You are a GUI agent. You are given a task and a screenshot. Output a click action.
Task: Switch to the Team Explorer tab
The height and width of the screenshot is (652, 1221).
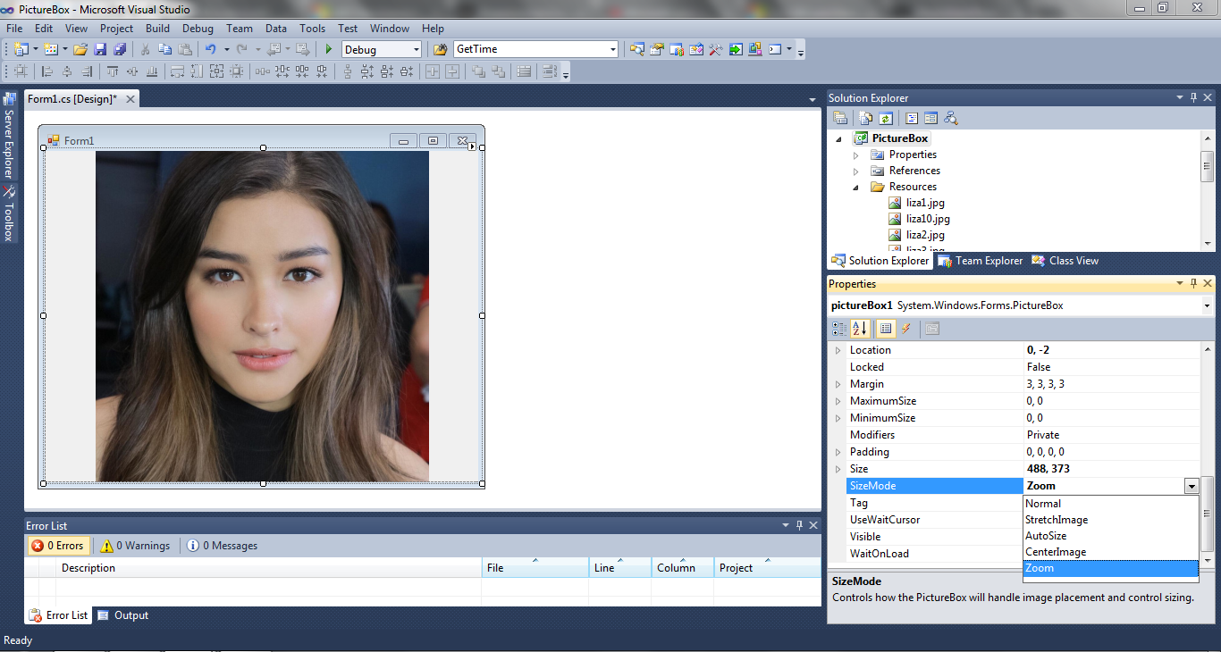[x=980, y=260]
